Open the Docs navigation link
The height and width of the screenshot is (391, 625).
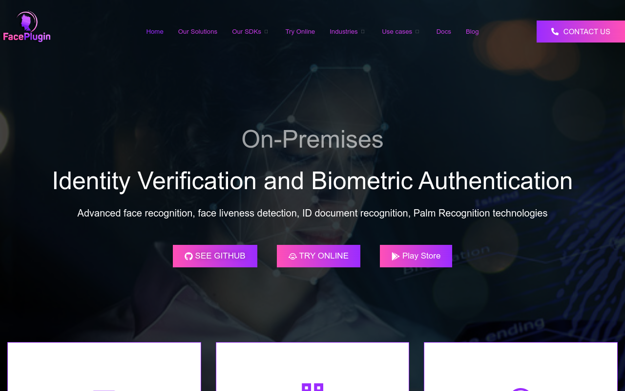coord(444,31)
